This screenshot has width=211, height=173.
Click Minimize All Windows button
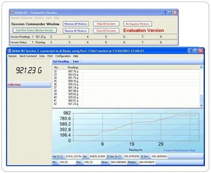click(x=76, y=24)
